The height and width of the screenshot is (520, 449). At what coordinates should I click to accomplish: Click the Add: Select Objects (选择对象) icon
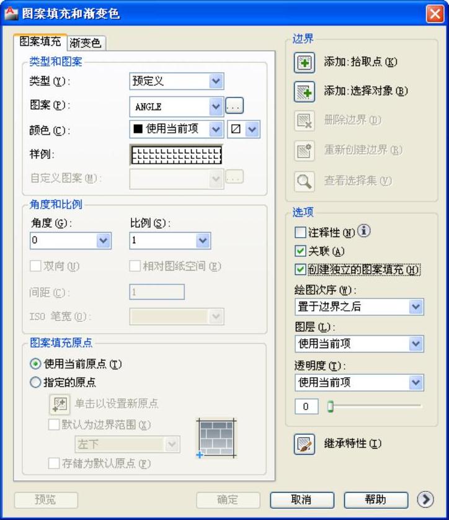pyautogui.click(x=305, y=92)
